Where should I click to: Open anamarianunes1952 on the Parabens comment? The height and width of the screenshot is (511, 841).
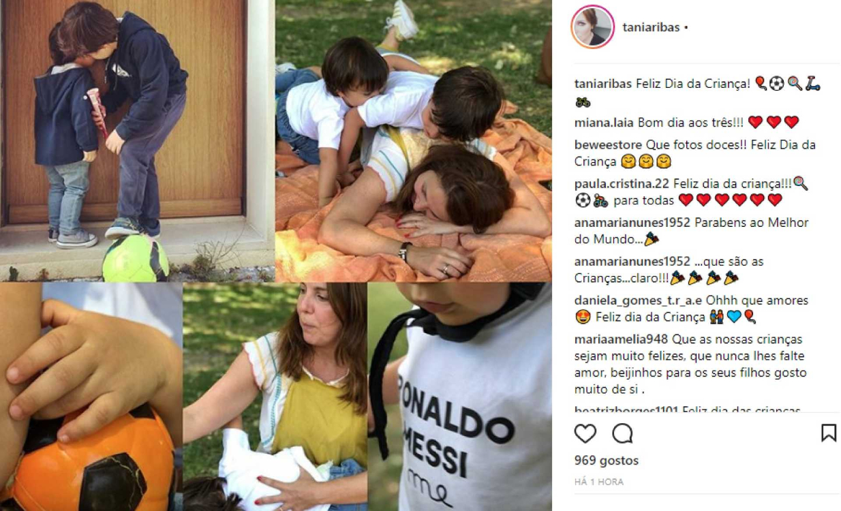632,223
